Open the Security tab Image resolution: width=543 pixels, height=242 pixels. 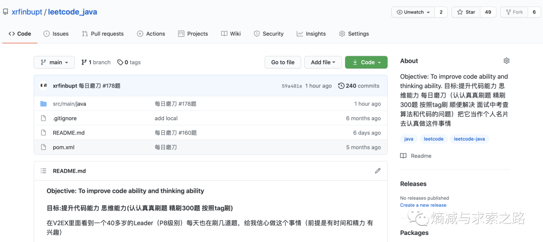268,34
